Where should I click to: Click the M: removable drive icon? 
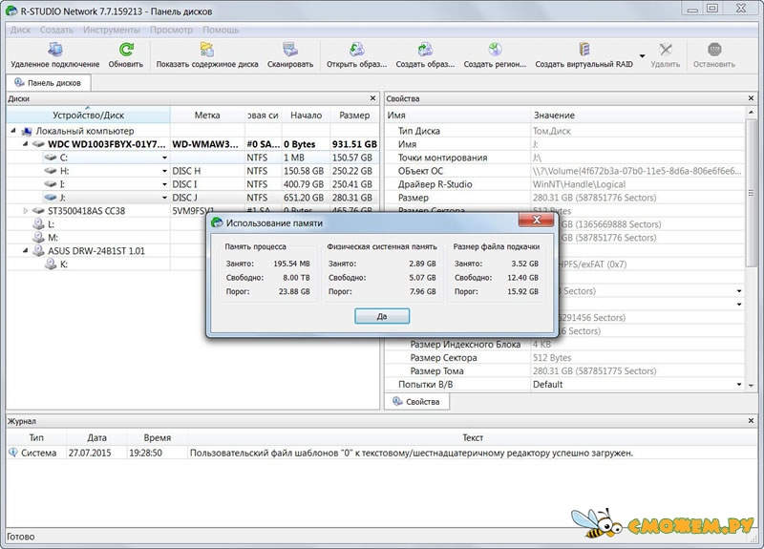tap(38, 237)
